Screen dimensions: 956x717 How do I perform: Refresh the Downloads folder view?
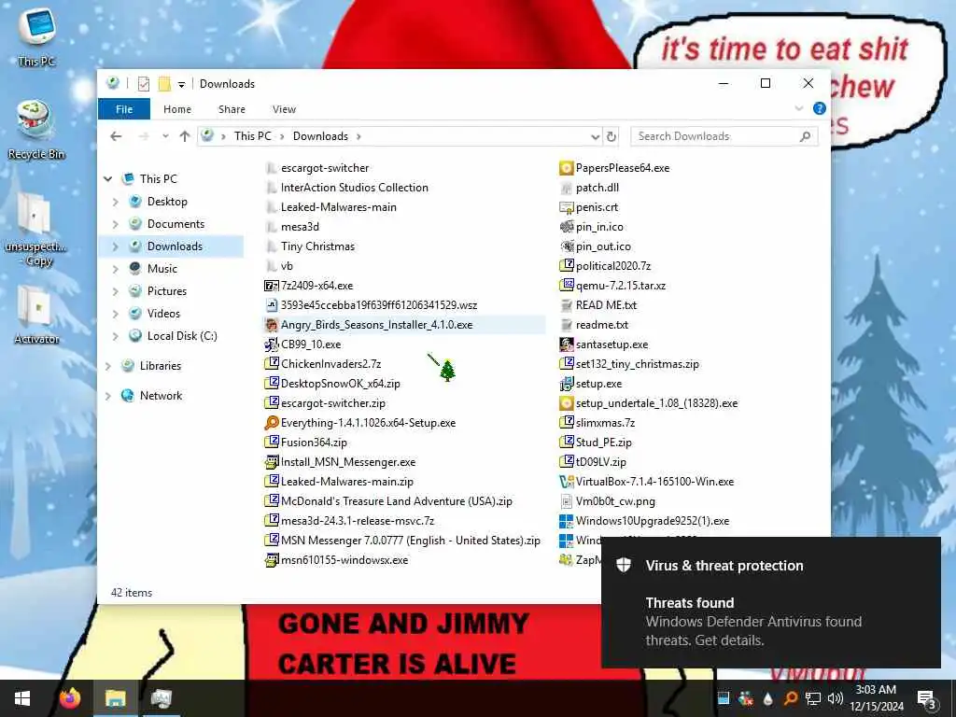[612, 136]
